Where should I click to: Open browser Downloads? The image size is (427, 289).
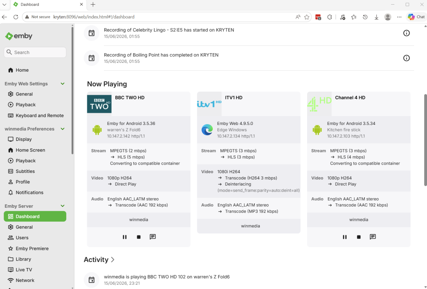tap(376, 17)
